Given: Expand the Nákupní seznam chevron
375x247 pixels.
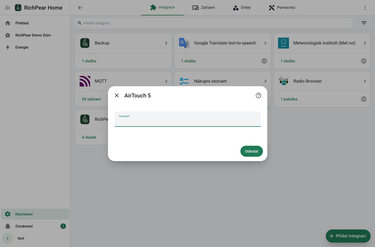Looking at the screenshot, I should pos(265,81).
